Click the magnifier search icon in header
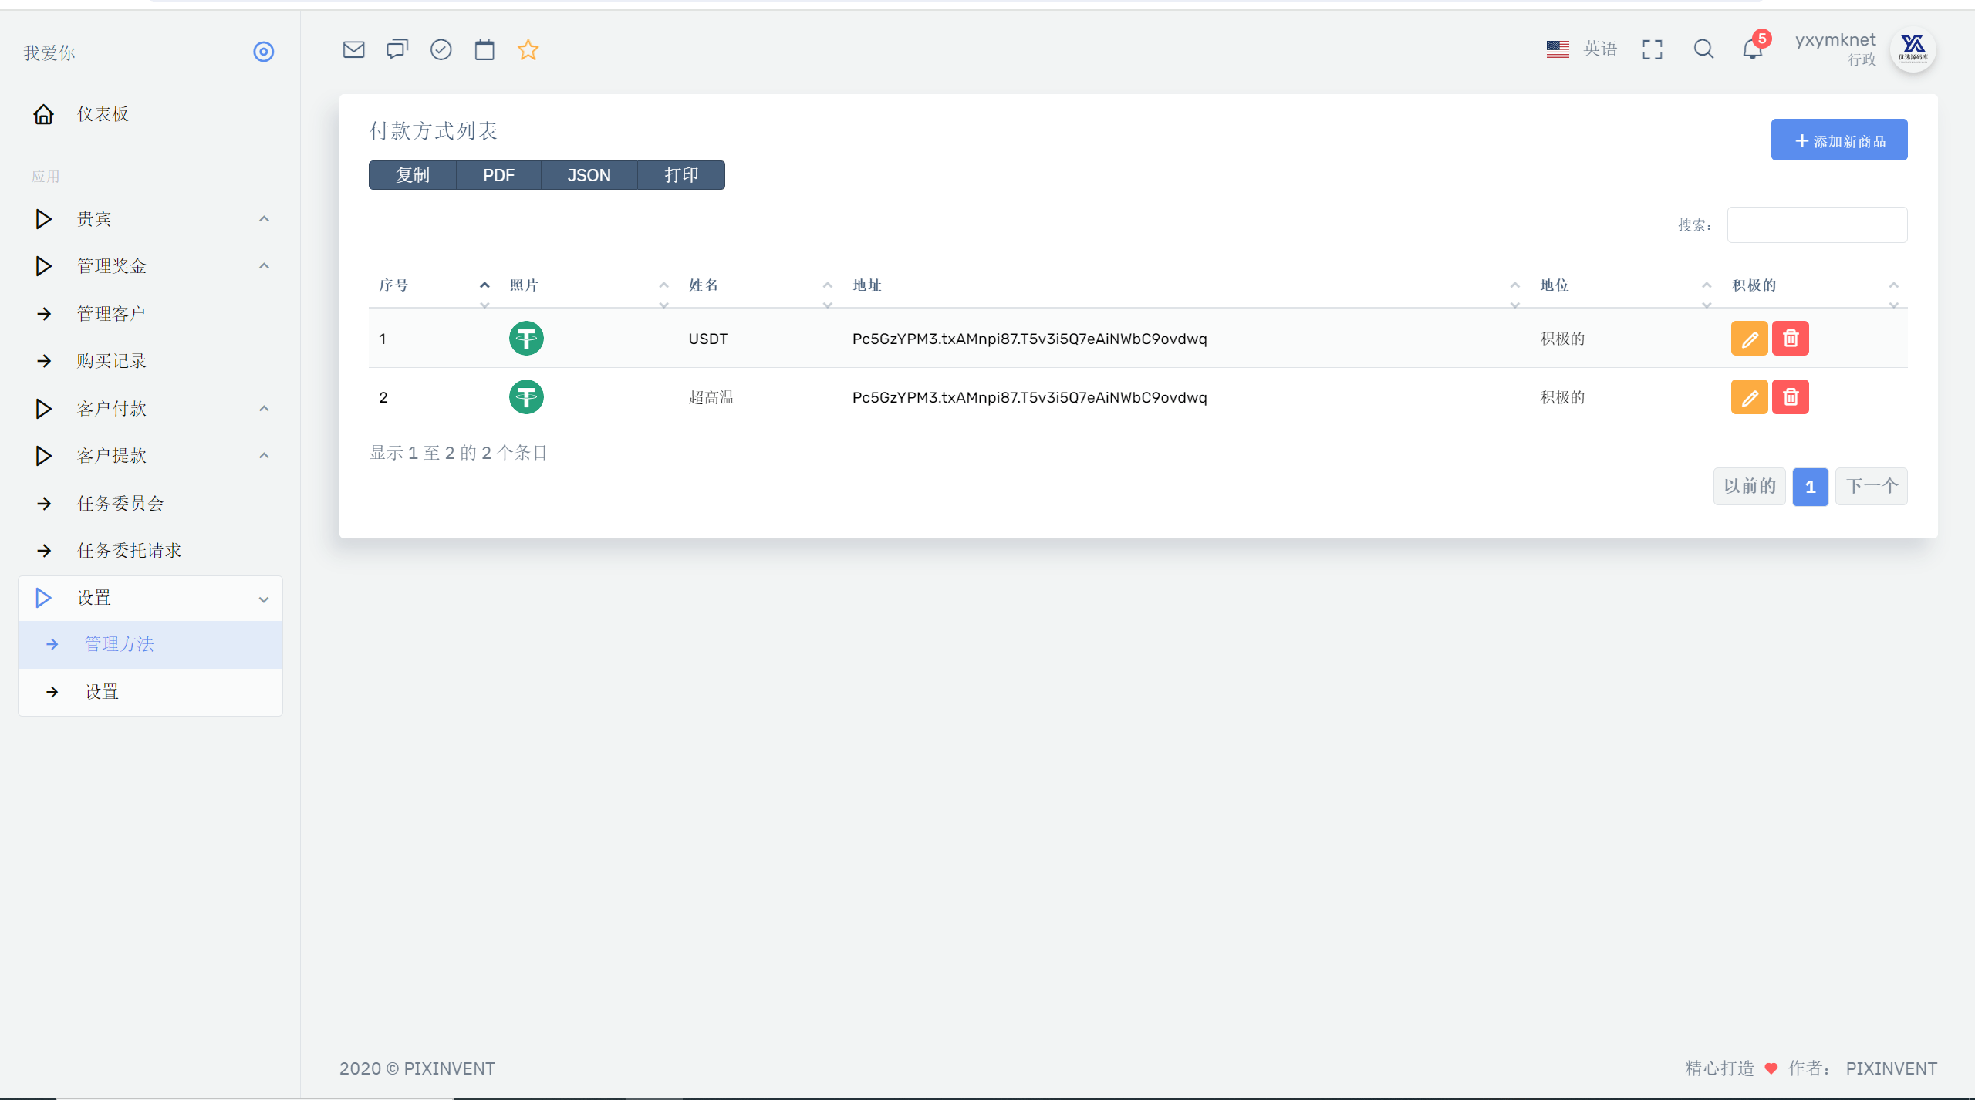 tap(1703, 50)
